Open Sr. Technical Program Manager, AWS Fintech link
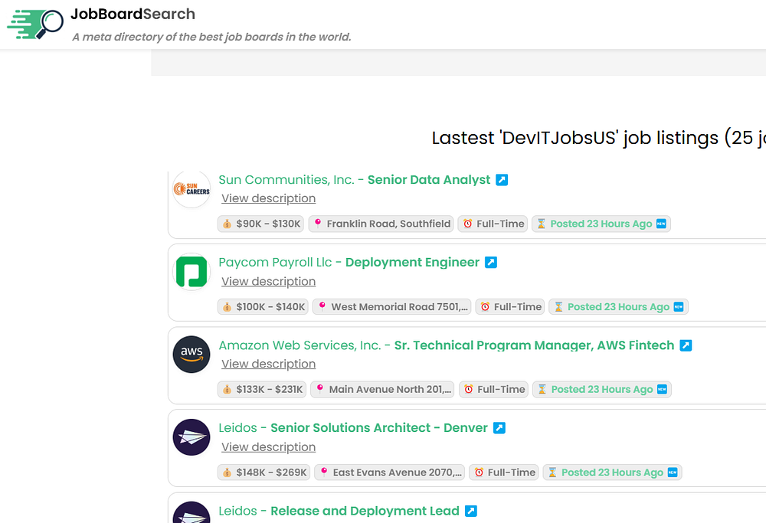Screen dimensions: 766x523 (x=534, y=345)
